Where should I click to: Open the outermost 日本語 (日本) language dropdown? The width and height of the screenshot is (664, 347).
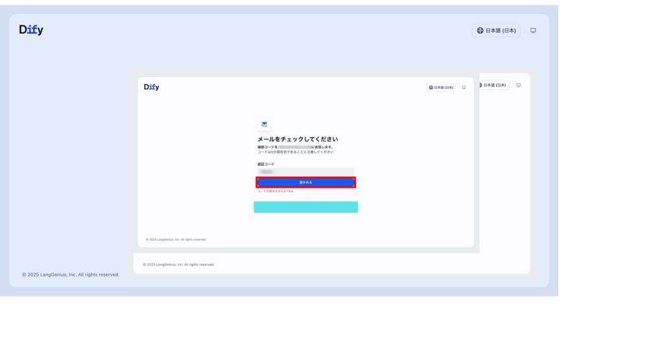tap(496, 30)
